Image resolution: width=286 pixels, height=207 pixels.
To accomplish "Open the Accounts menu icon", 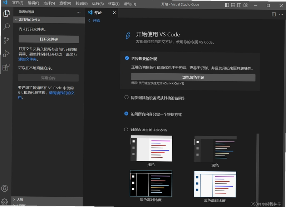I will [x=5, y=188].
